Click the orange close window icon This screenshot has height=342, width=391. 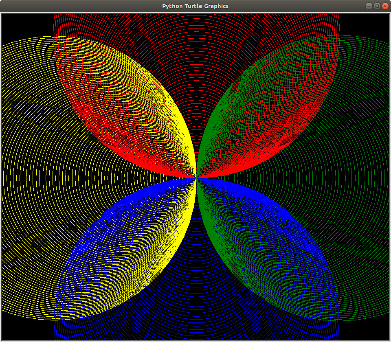384,6
